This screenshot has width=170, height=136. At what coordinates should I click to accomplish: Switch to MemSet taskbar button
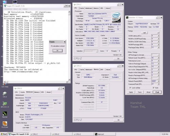[x=105, y=134]
